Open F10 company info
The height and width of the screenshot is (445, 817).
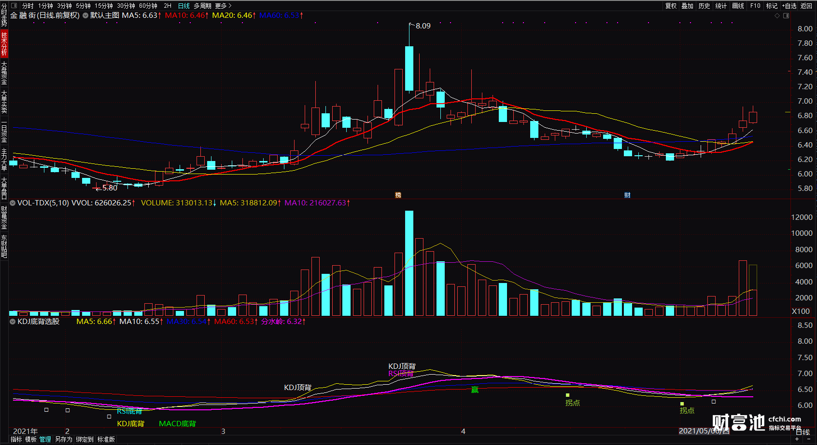pyautogui.click(x=755, y=6)
